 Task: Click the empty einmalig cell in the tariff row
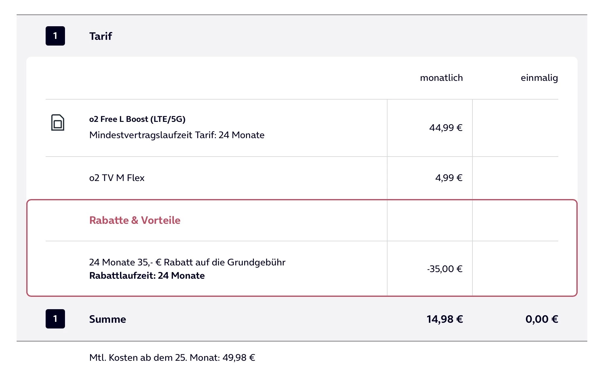(515, 128)
